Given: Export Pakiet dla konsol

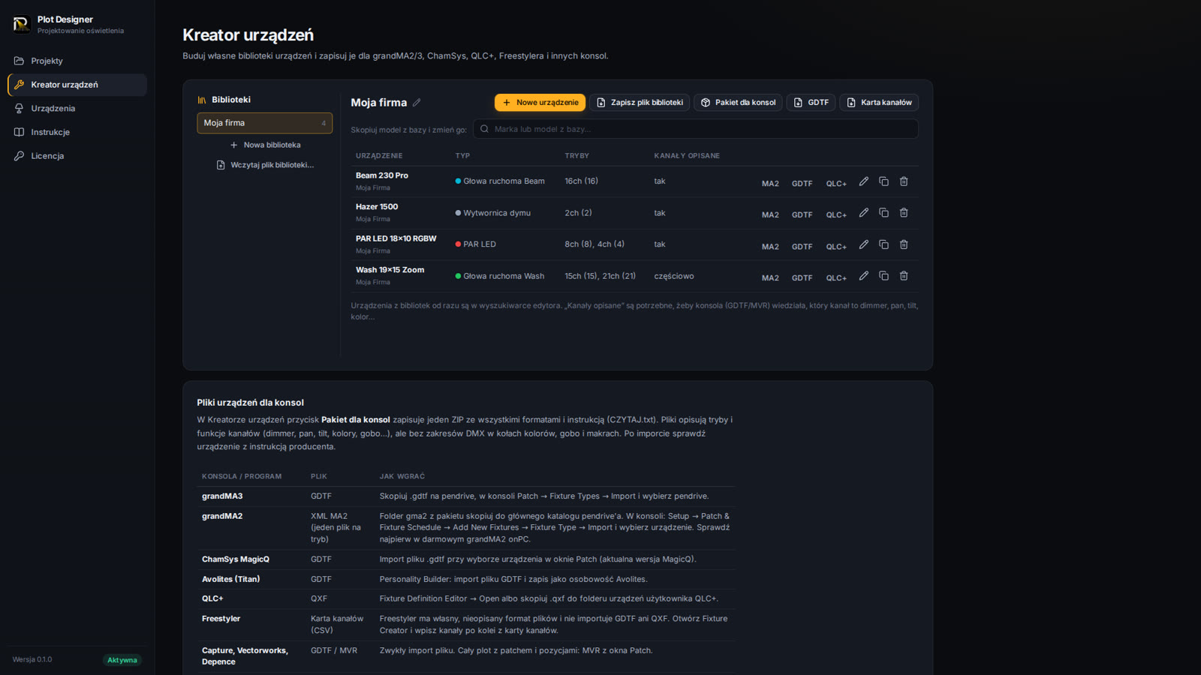Looking at the screenshot, I should [738, 103].
